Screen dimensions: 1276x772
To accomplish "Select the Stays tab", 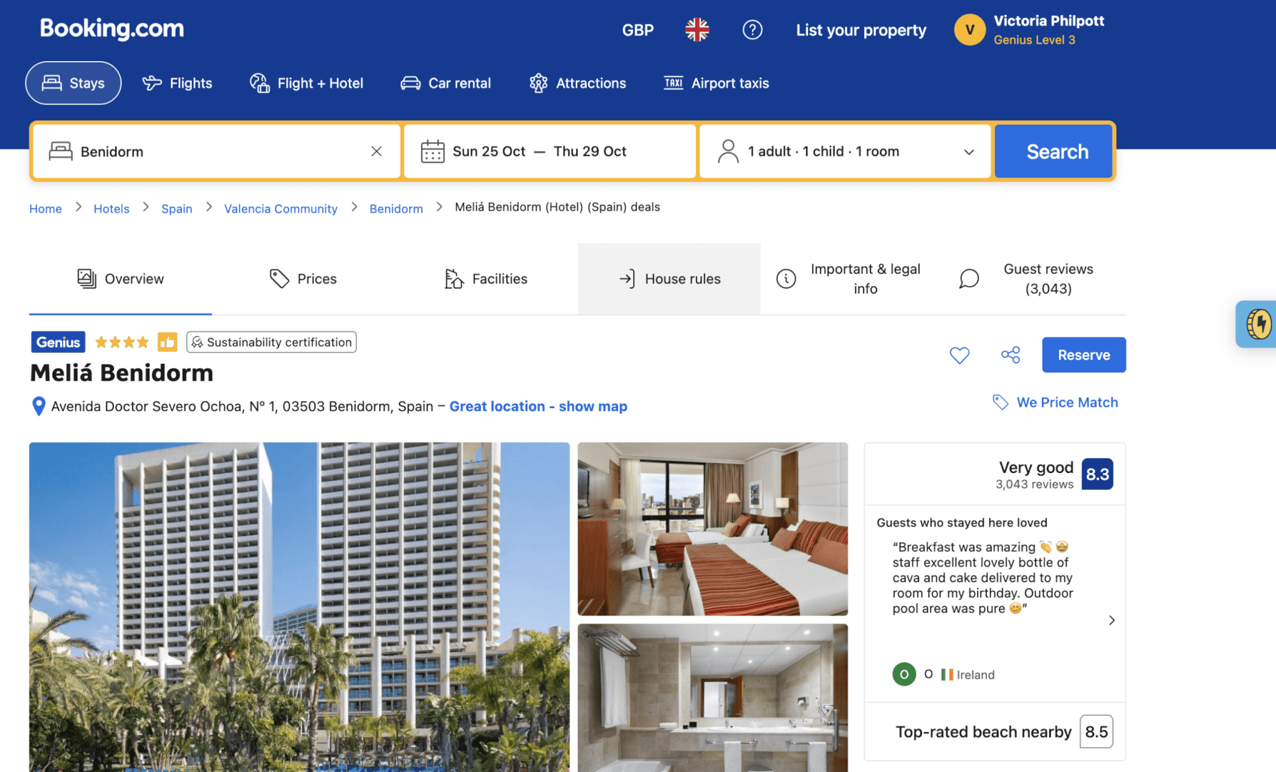I will coord(74,83).
